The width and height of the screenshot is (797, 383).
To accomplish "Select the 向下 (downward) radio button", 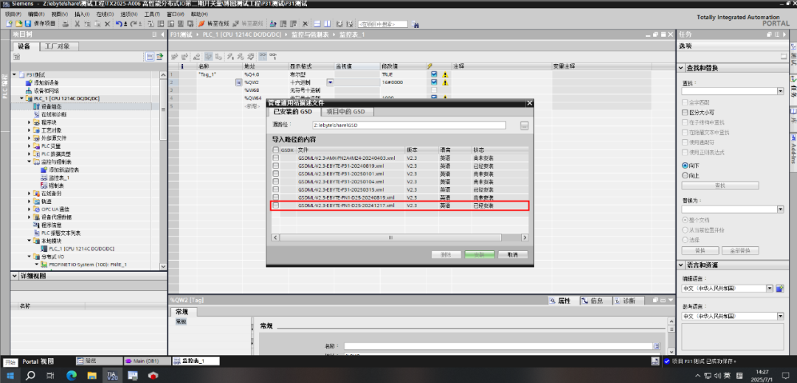I will pos(685,166).
